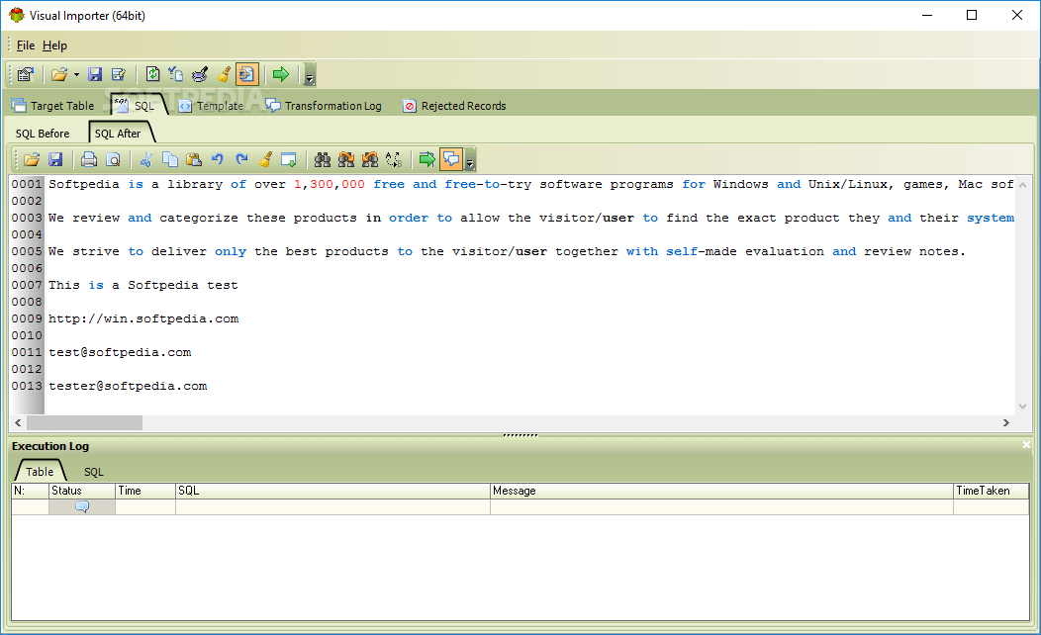The height and width of the screenshot is (635, 1041).
Task: Select the SQL main tab
Action: (138, 106)
